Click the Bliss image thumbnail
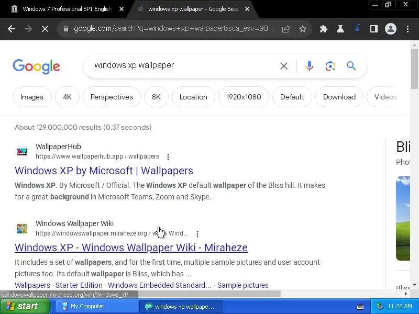The image size is (419, 314). (403, 218)
